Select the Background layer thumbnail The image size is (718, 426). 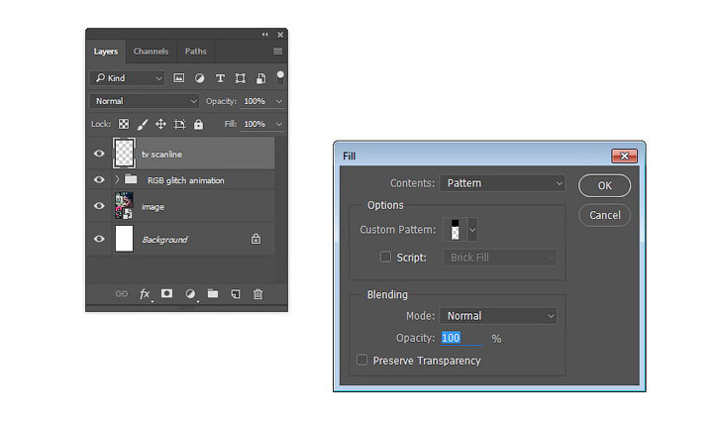pyautogui.click(x=124, y=239)
